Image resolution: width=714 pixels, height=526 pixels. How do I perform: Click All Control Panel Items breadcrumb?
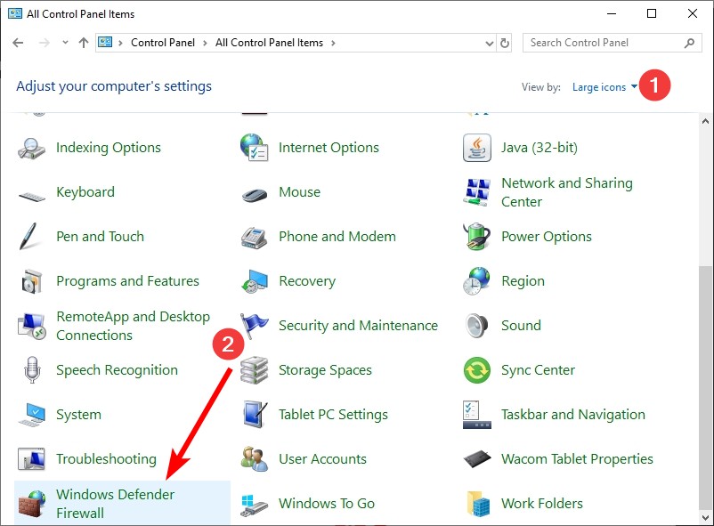tap(269, 43)
